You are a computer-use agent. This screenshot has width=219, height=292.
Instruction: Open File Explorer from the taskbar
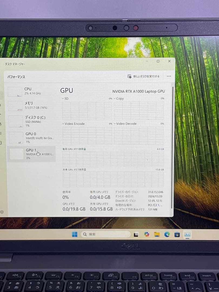(156, 235)
